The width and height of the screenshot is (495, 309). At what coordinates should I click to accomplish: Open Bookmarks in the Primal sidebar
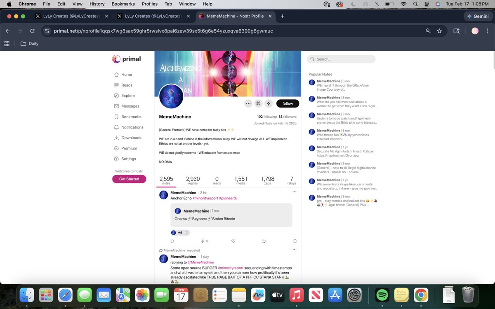pos(128,117)
